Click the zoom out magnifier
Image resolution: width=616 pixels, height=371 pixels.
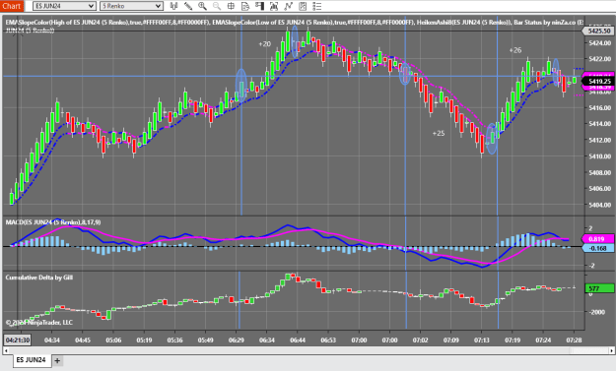217,6
